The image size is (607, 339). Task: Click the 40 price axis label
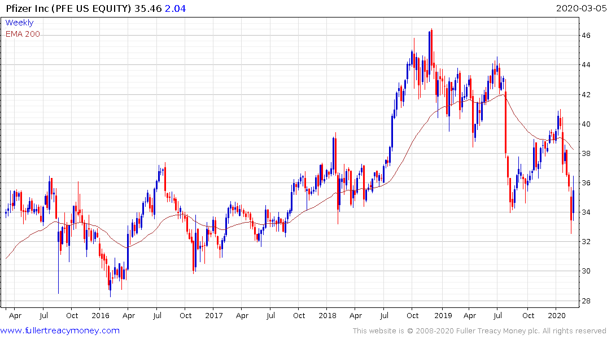coord(586,124)
